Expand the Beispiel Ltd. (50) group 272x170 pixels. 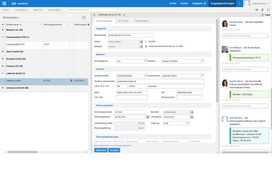(3, 30)
